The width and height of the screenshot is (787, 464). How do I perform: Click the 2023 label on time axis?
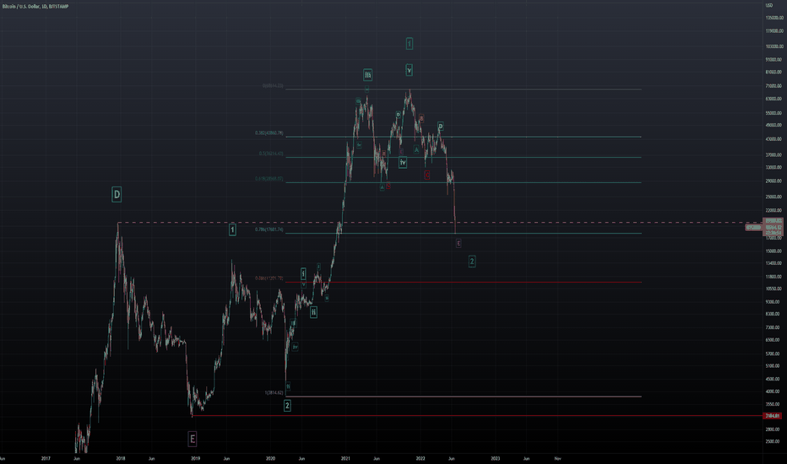[x=496, y=458]
